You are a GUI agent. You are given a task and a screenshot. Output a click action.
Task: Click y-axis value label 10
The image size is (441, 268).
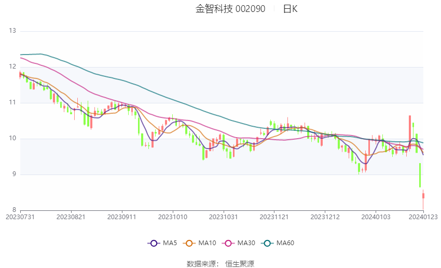click(x=12, y=138)
